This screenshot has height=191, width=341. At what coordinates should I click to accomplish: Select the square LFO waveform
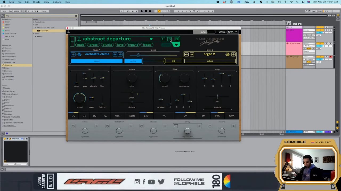point(95,116)
